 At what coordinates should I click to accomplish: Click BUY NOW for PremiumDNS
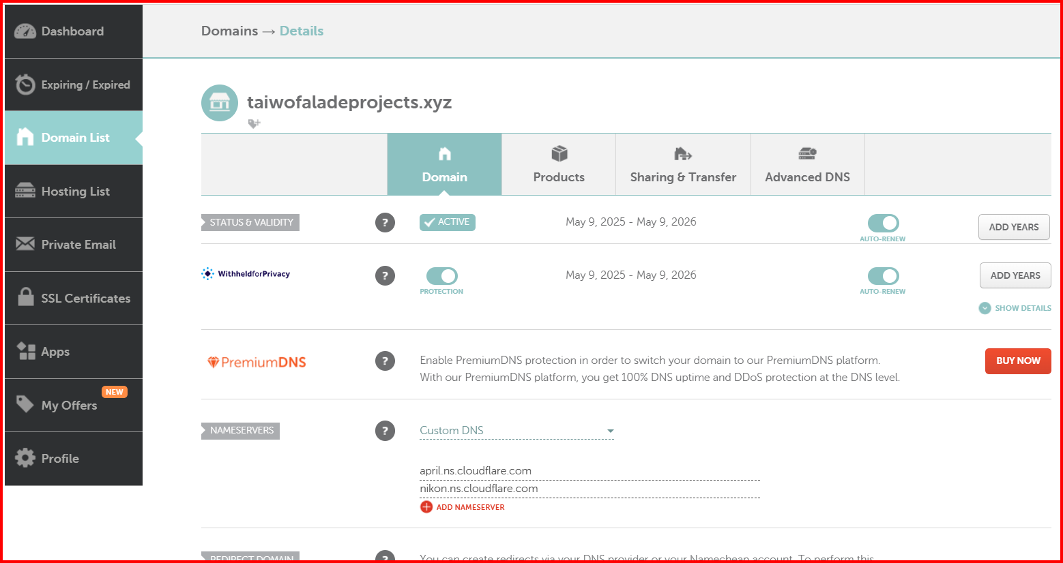(x=1017, y=361)
